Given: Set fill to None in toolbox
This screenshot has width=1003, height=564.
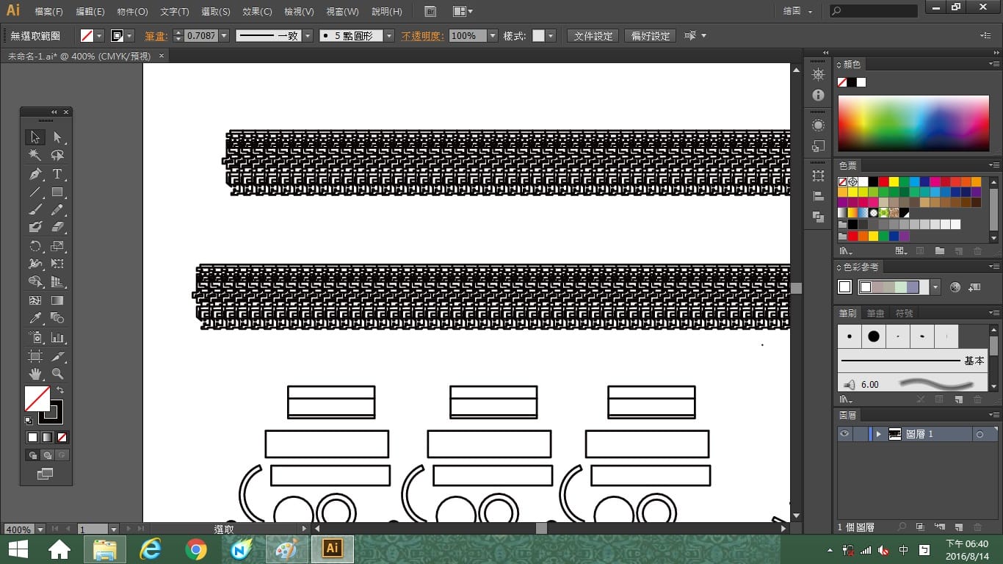Looking at the screenshot, I should pyautogui.click(x=62, y=437).
